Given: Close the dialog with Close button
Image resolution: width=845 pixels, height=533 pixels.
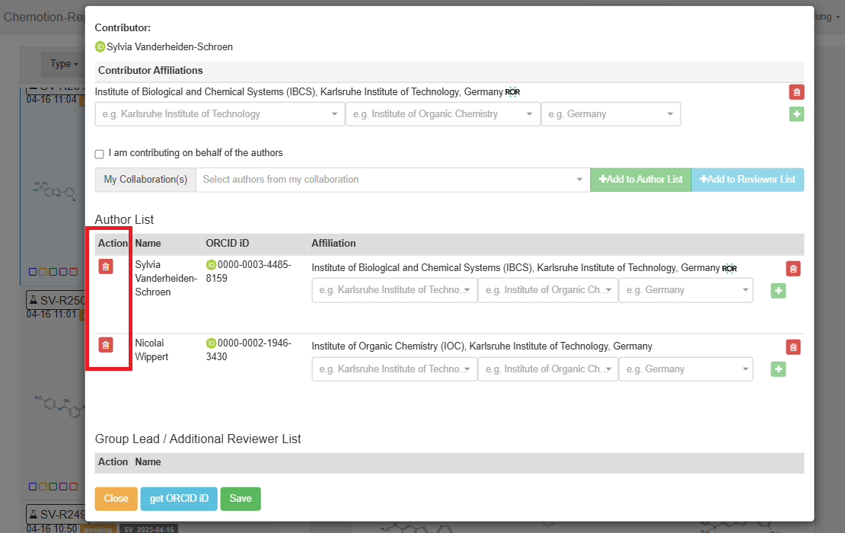Looking at the screenshot, I should [116, 499].
